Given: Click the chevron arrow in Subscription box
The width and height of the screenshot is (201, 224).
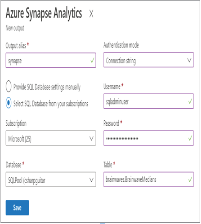Looking at the screenshot, I should pos(91,139).
